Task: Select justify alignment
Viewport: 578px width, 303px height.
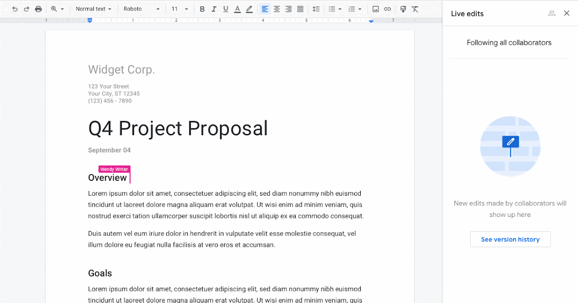Action: (x=300, y=9)
